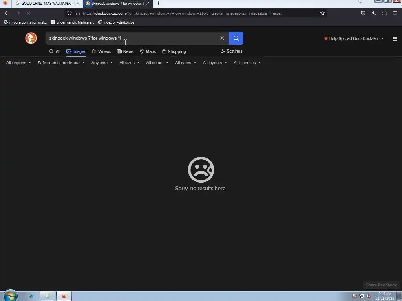Clear the search box with the X

click(x=222, y=38)
